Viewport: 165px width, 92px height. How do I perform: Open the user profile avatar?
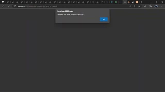click(156, 6)
